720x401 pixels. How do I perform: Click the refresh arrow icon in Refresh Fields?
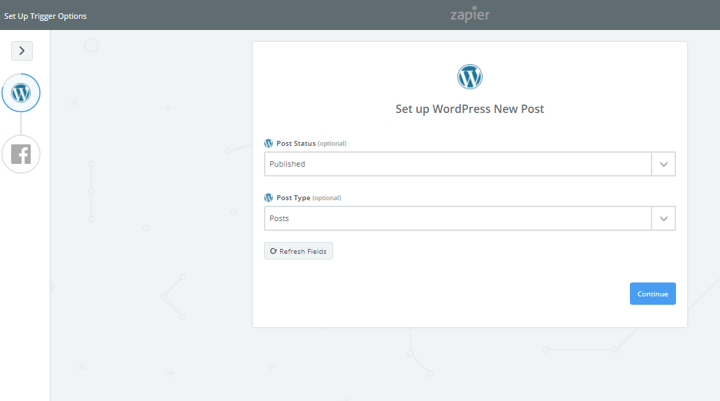click(273, 251)
